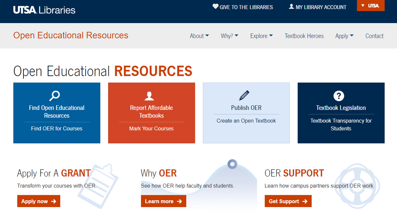Click the pencil icon on Publish OER tile
Screen dimensions: 397x223
point(244,95)
